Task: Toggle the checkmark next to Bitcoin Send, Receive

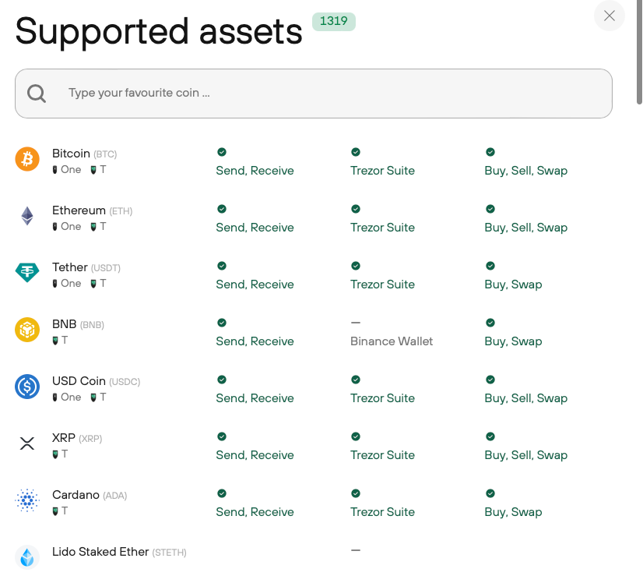Action: tap(222, 152)
